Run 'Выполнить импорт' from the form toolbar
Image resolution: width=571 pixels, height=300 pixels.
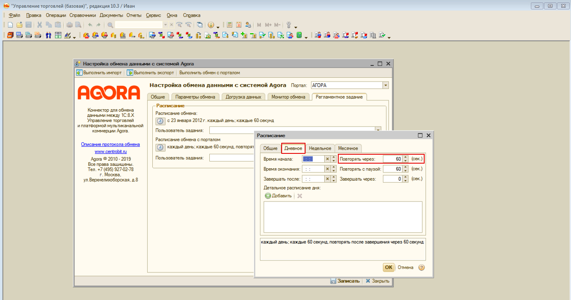(99, 73)
